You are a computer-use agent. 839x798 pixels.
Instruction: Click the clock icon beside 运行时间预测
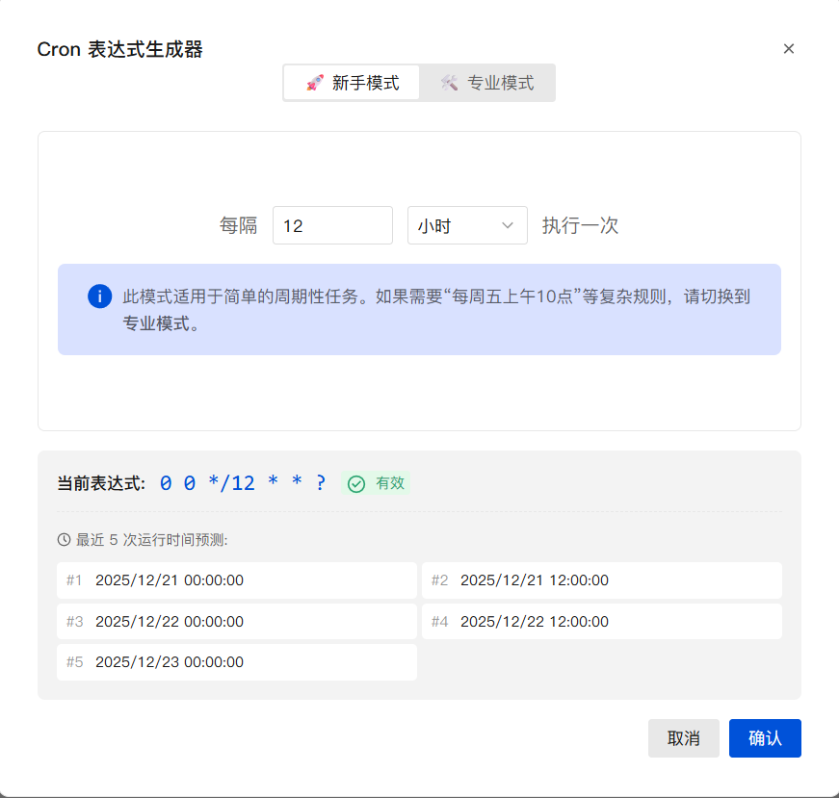tap(65, 540)
